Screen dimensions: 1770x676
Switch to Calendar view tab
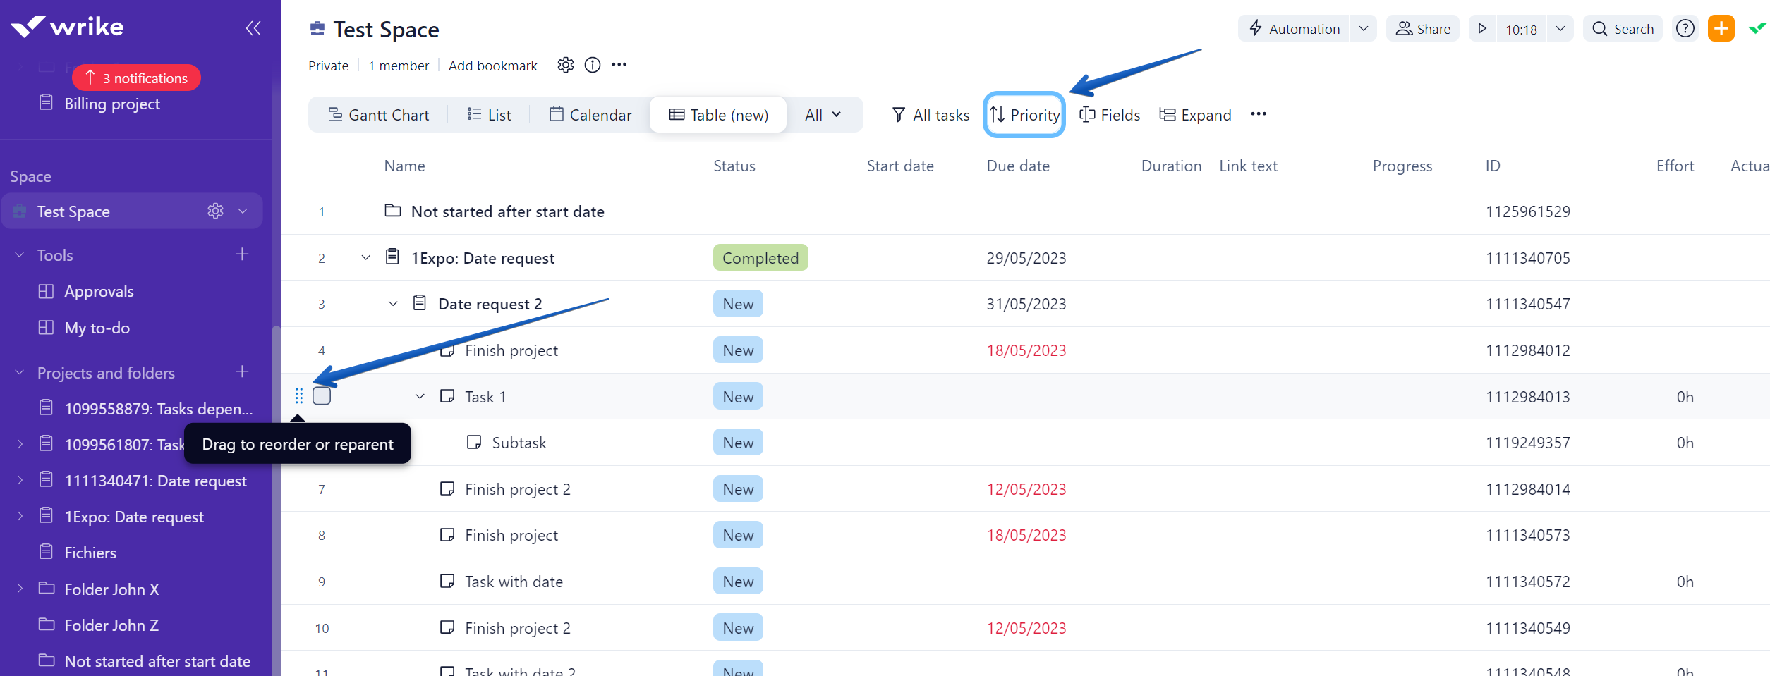click(590, 115)
